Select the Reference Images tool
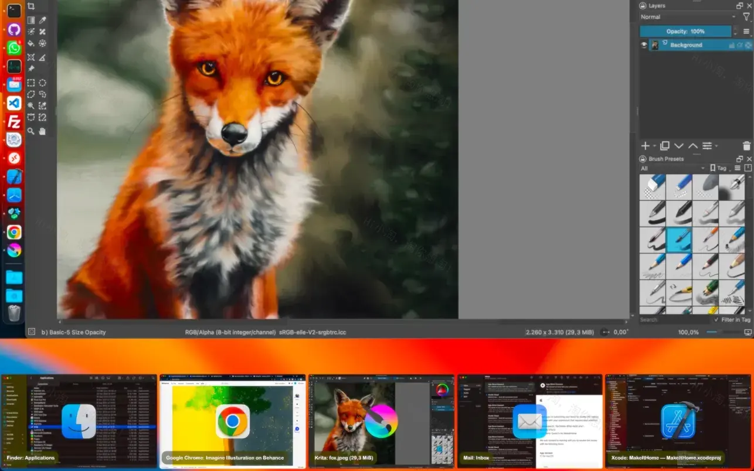 coord(31,68)
